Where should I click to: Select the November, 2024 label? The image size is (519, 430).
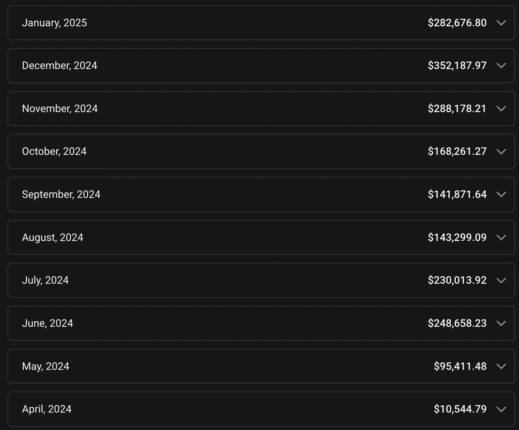pos(60,109)
